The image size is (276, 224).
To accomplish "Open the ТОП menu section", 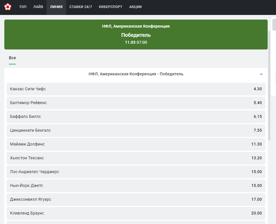I will 23,7.
